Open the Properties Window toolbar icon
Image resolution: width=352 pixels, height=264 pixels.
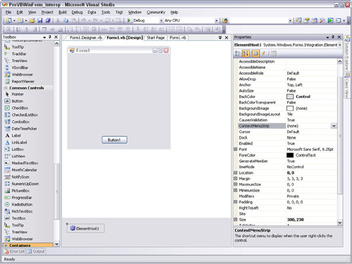[306, 20]
